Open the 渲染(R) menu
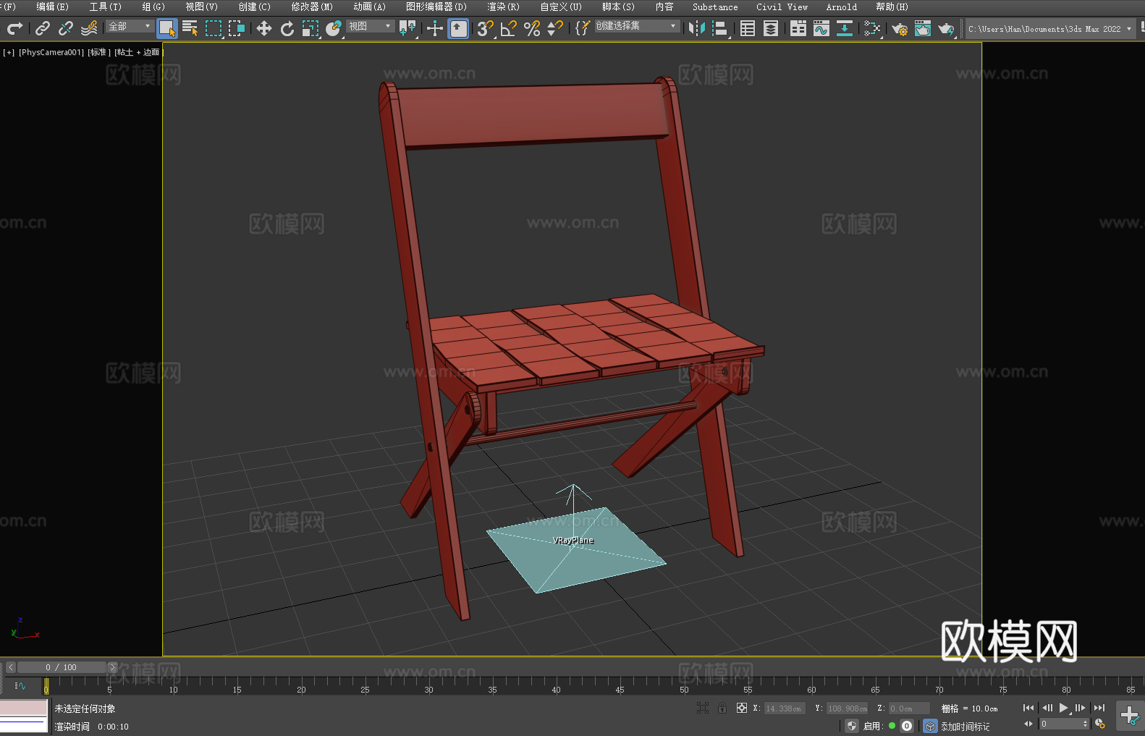 coord(503,7)
